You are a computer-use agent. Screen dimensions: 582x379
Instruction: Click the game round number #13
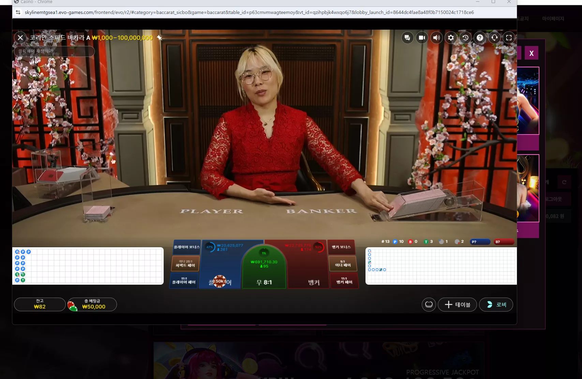385,242
